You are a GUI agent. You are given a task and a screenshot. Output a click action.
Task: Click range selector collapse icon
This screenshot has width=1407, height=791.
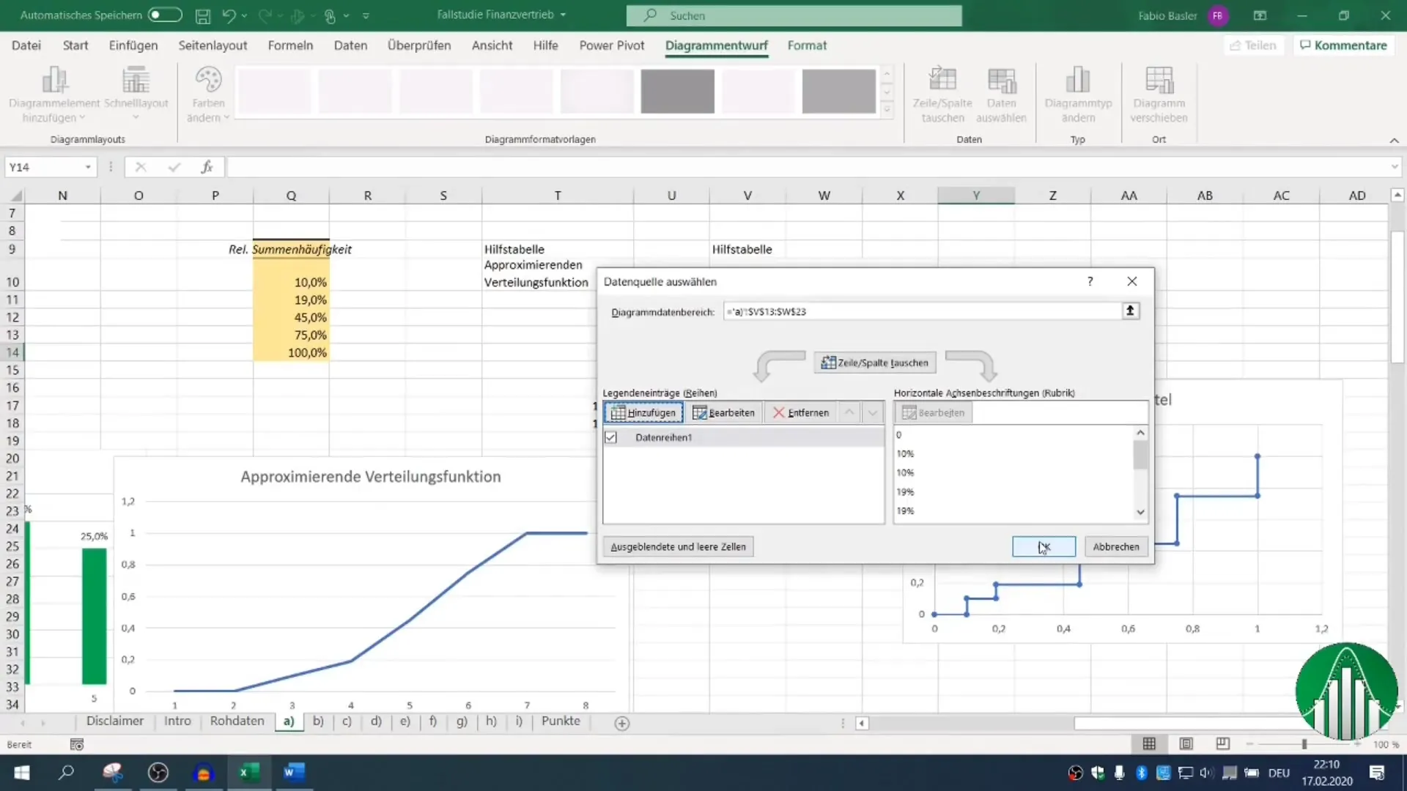1130,311
